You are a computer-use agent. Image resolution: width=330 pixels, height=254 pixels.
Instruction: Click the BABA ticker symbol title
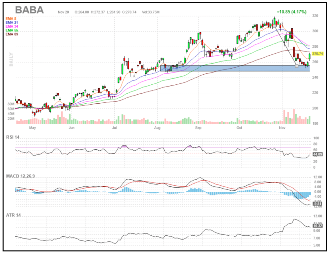pos(29,10)
